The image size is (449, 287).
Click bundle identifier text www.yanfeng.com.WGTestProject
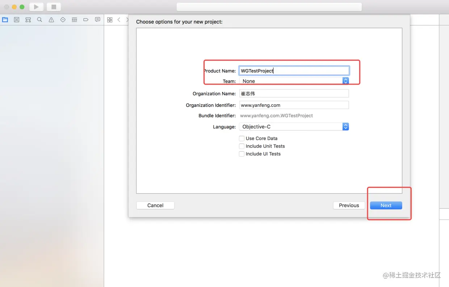click(277, 116)
